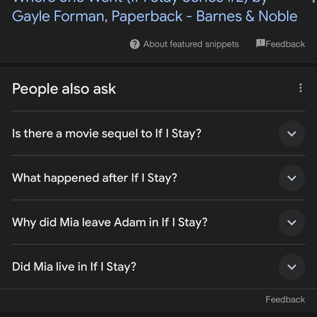Expand 'Why did Mia leave Adam' with its chevron

point(292,223)
